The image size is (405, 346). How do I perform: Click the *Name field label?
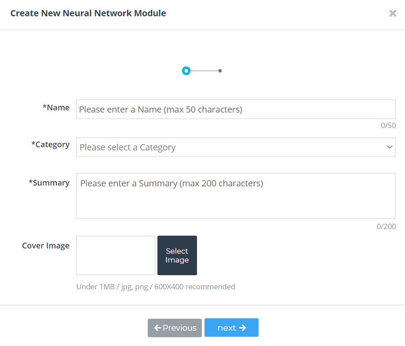[56, 108]
